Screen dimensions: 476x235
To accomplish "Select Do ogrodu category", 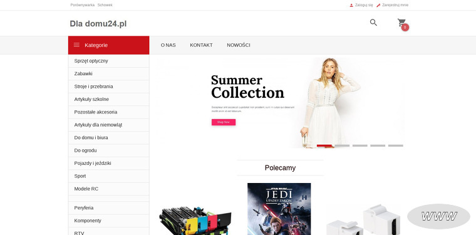I will pyautogui.click(x=109, y=150).
